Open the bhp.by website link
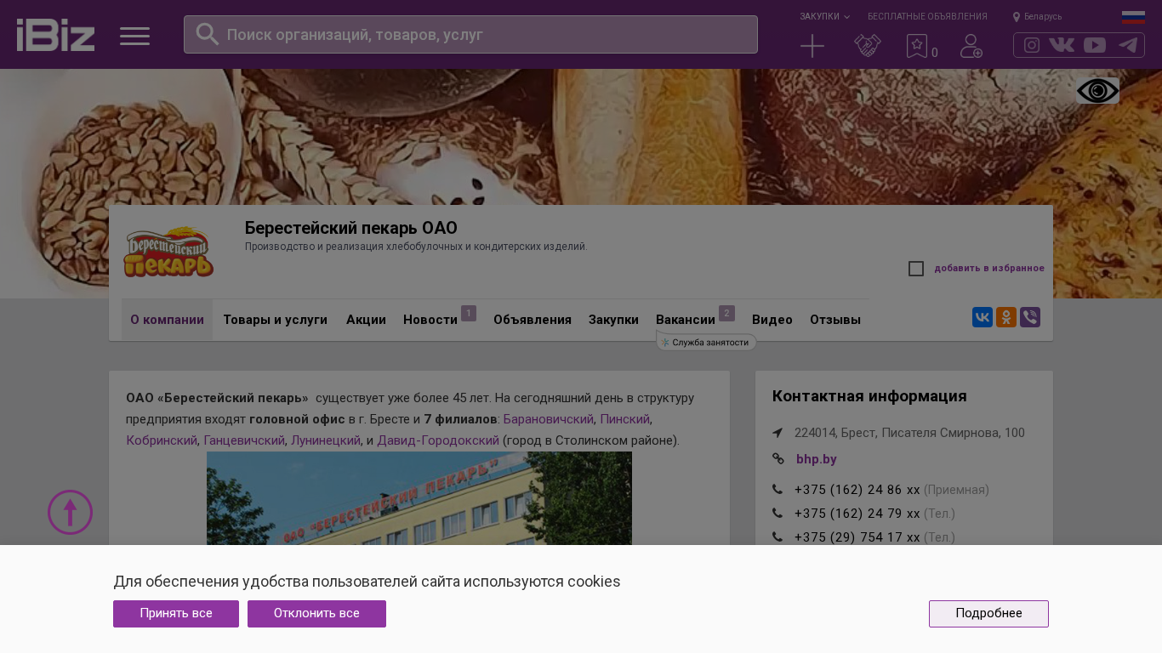The height and width of the screenshot is (653, 1162). click(817, 459)
